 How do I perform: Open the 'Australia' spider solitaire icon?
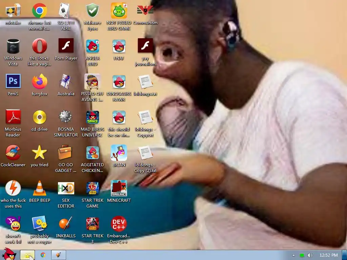click(66, 81)
